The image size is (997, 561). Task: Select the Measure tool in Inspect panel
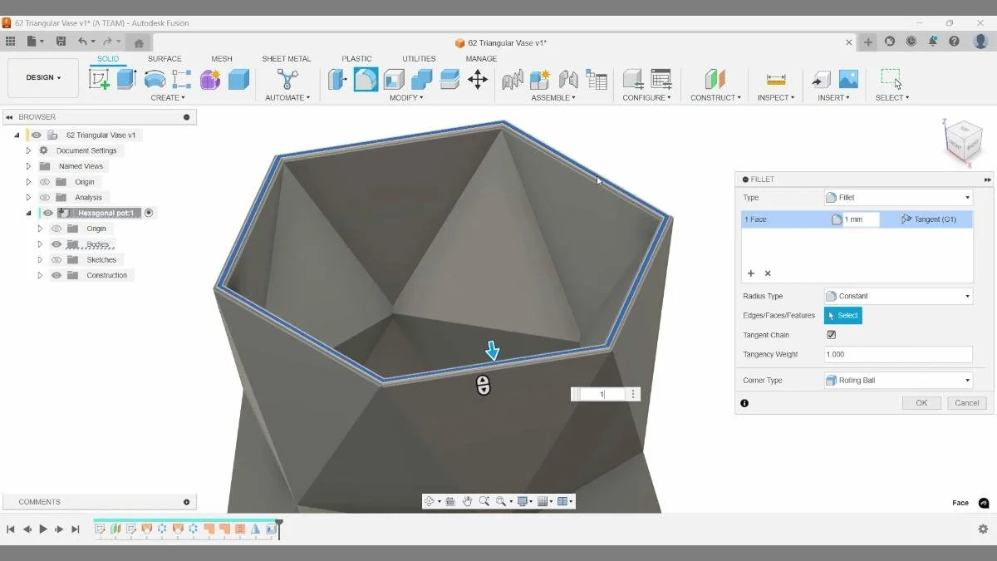(775, 79)
